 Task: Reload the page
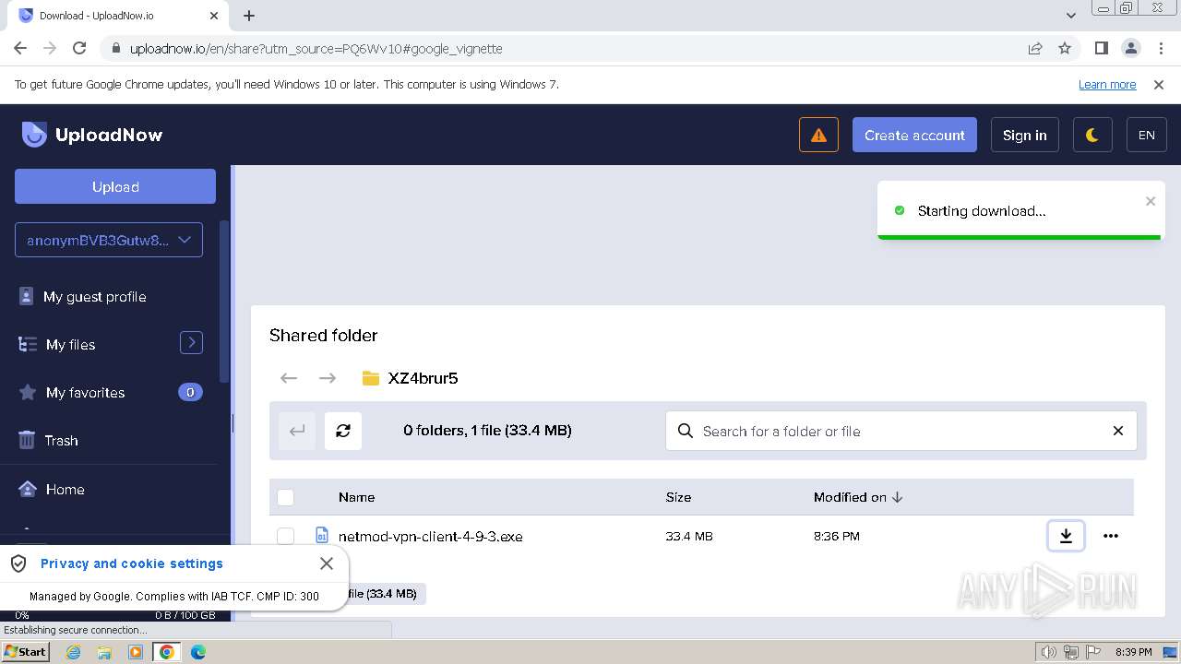pyautogui.click(x=79, y=48)
